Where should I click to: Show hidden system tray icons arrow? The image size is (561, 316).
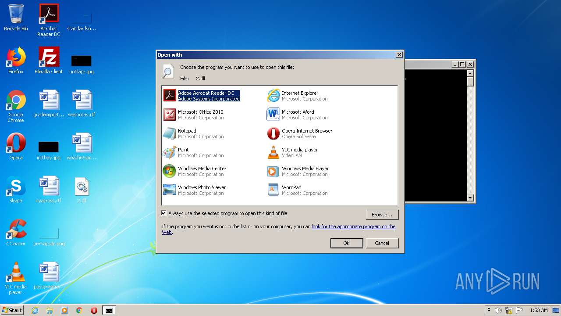(x=489, y=310)
